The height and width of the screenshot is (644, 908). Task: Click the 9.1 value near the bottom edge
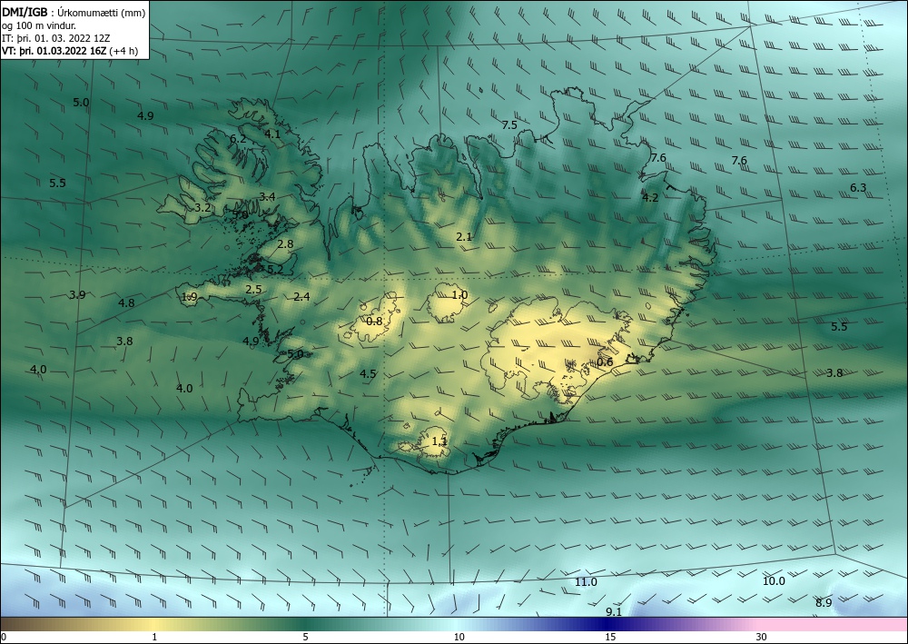click(x=614, y=611)
